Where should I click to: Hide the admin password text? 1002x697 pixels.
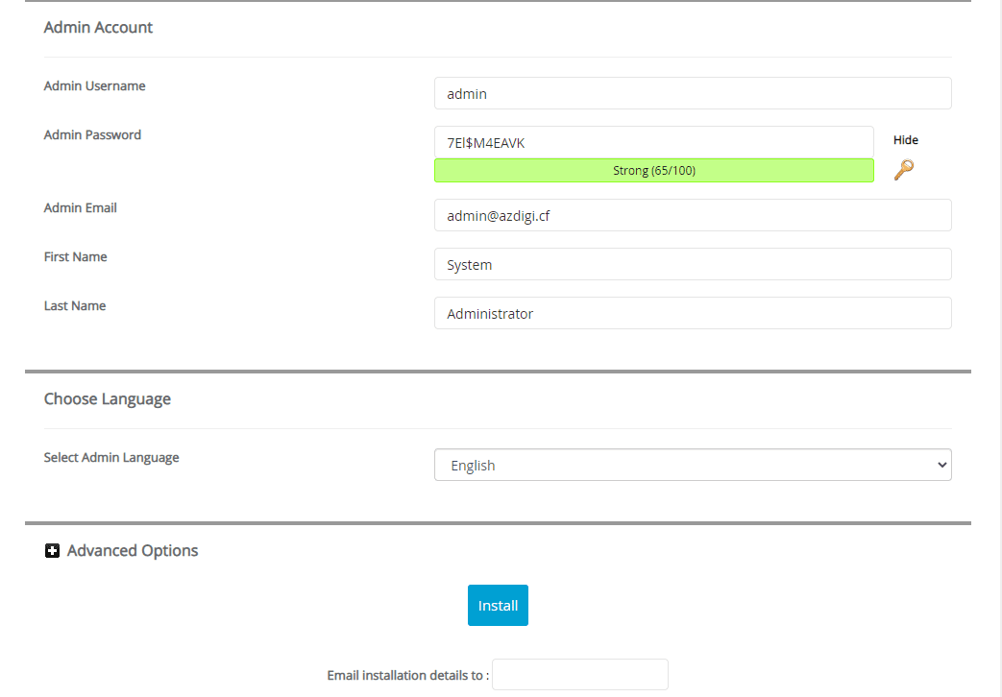905,140
